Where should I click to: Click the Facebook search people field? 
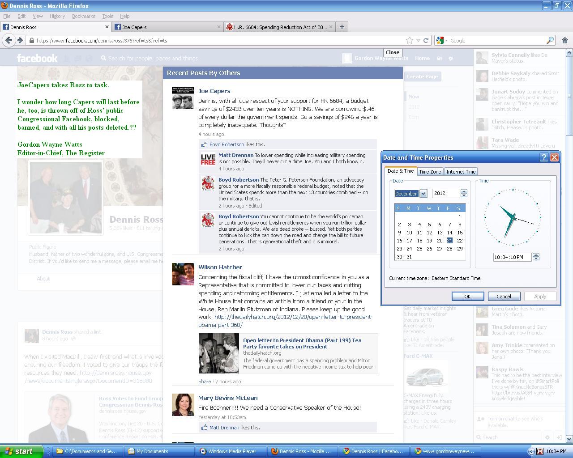coord(153,58)
